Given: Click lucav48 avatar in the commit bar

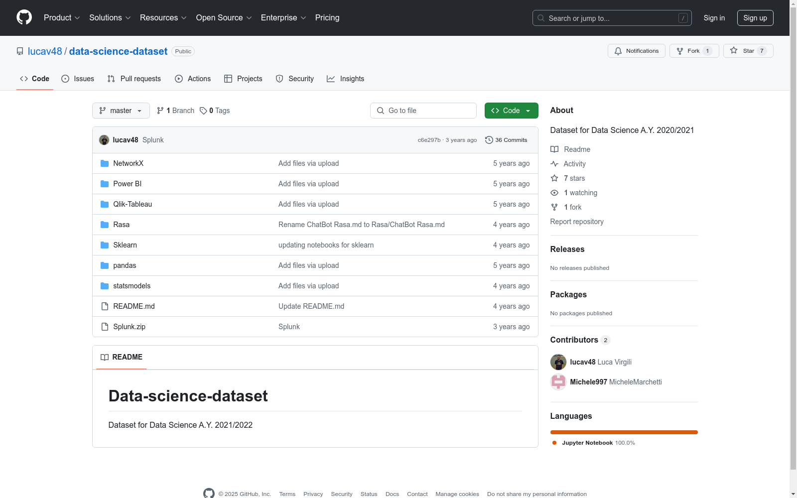Looking at the screenshot, I should [104, 140].
